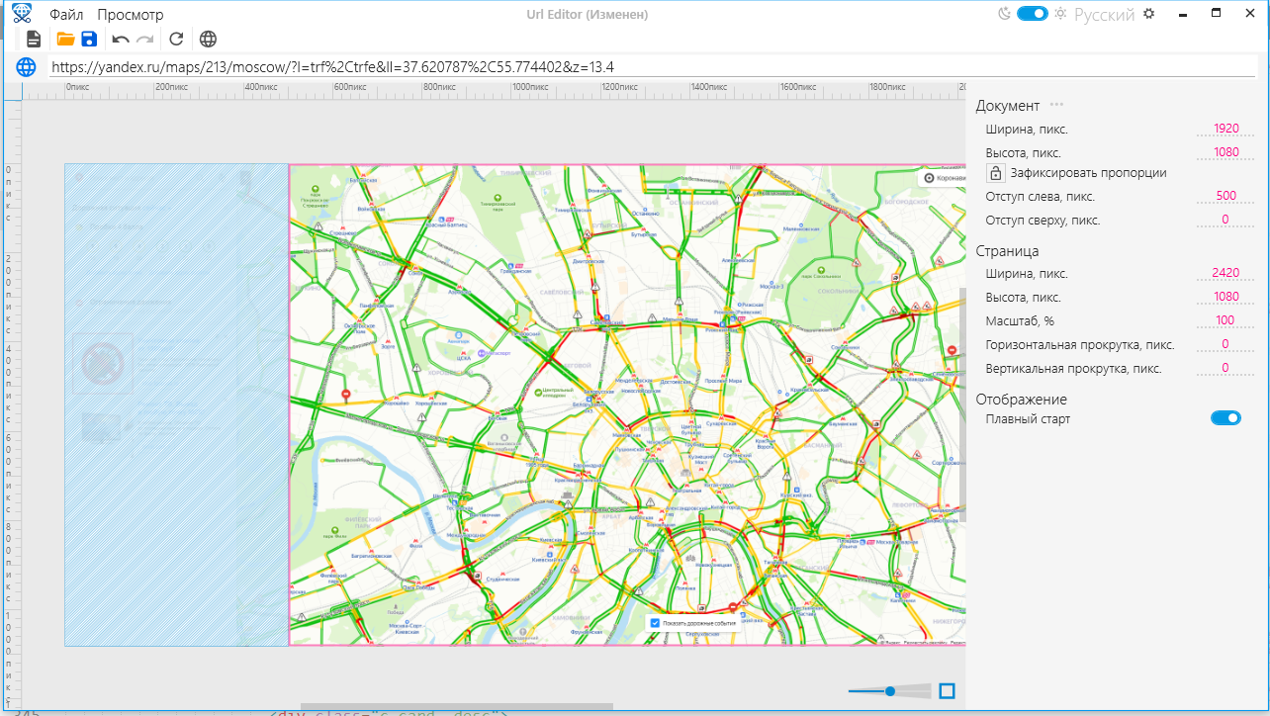
Task: Click the zoom slider handle below the preview
Action: click(x=890, y=691)
